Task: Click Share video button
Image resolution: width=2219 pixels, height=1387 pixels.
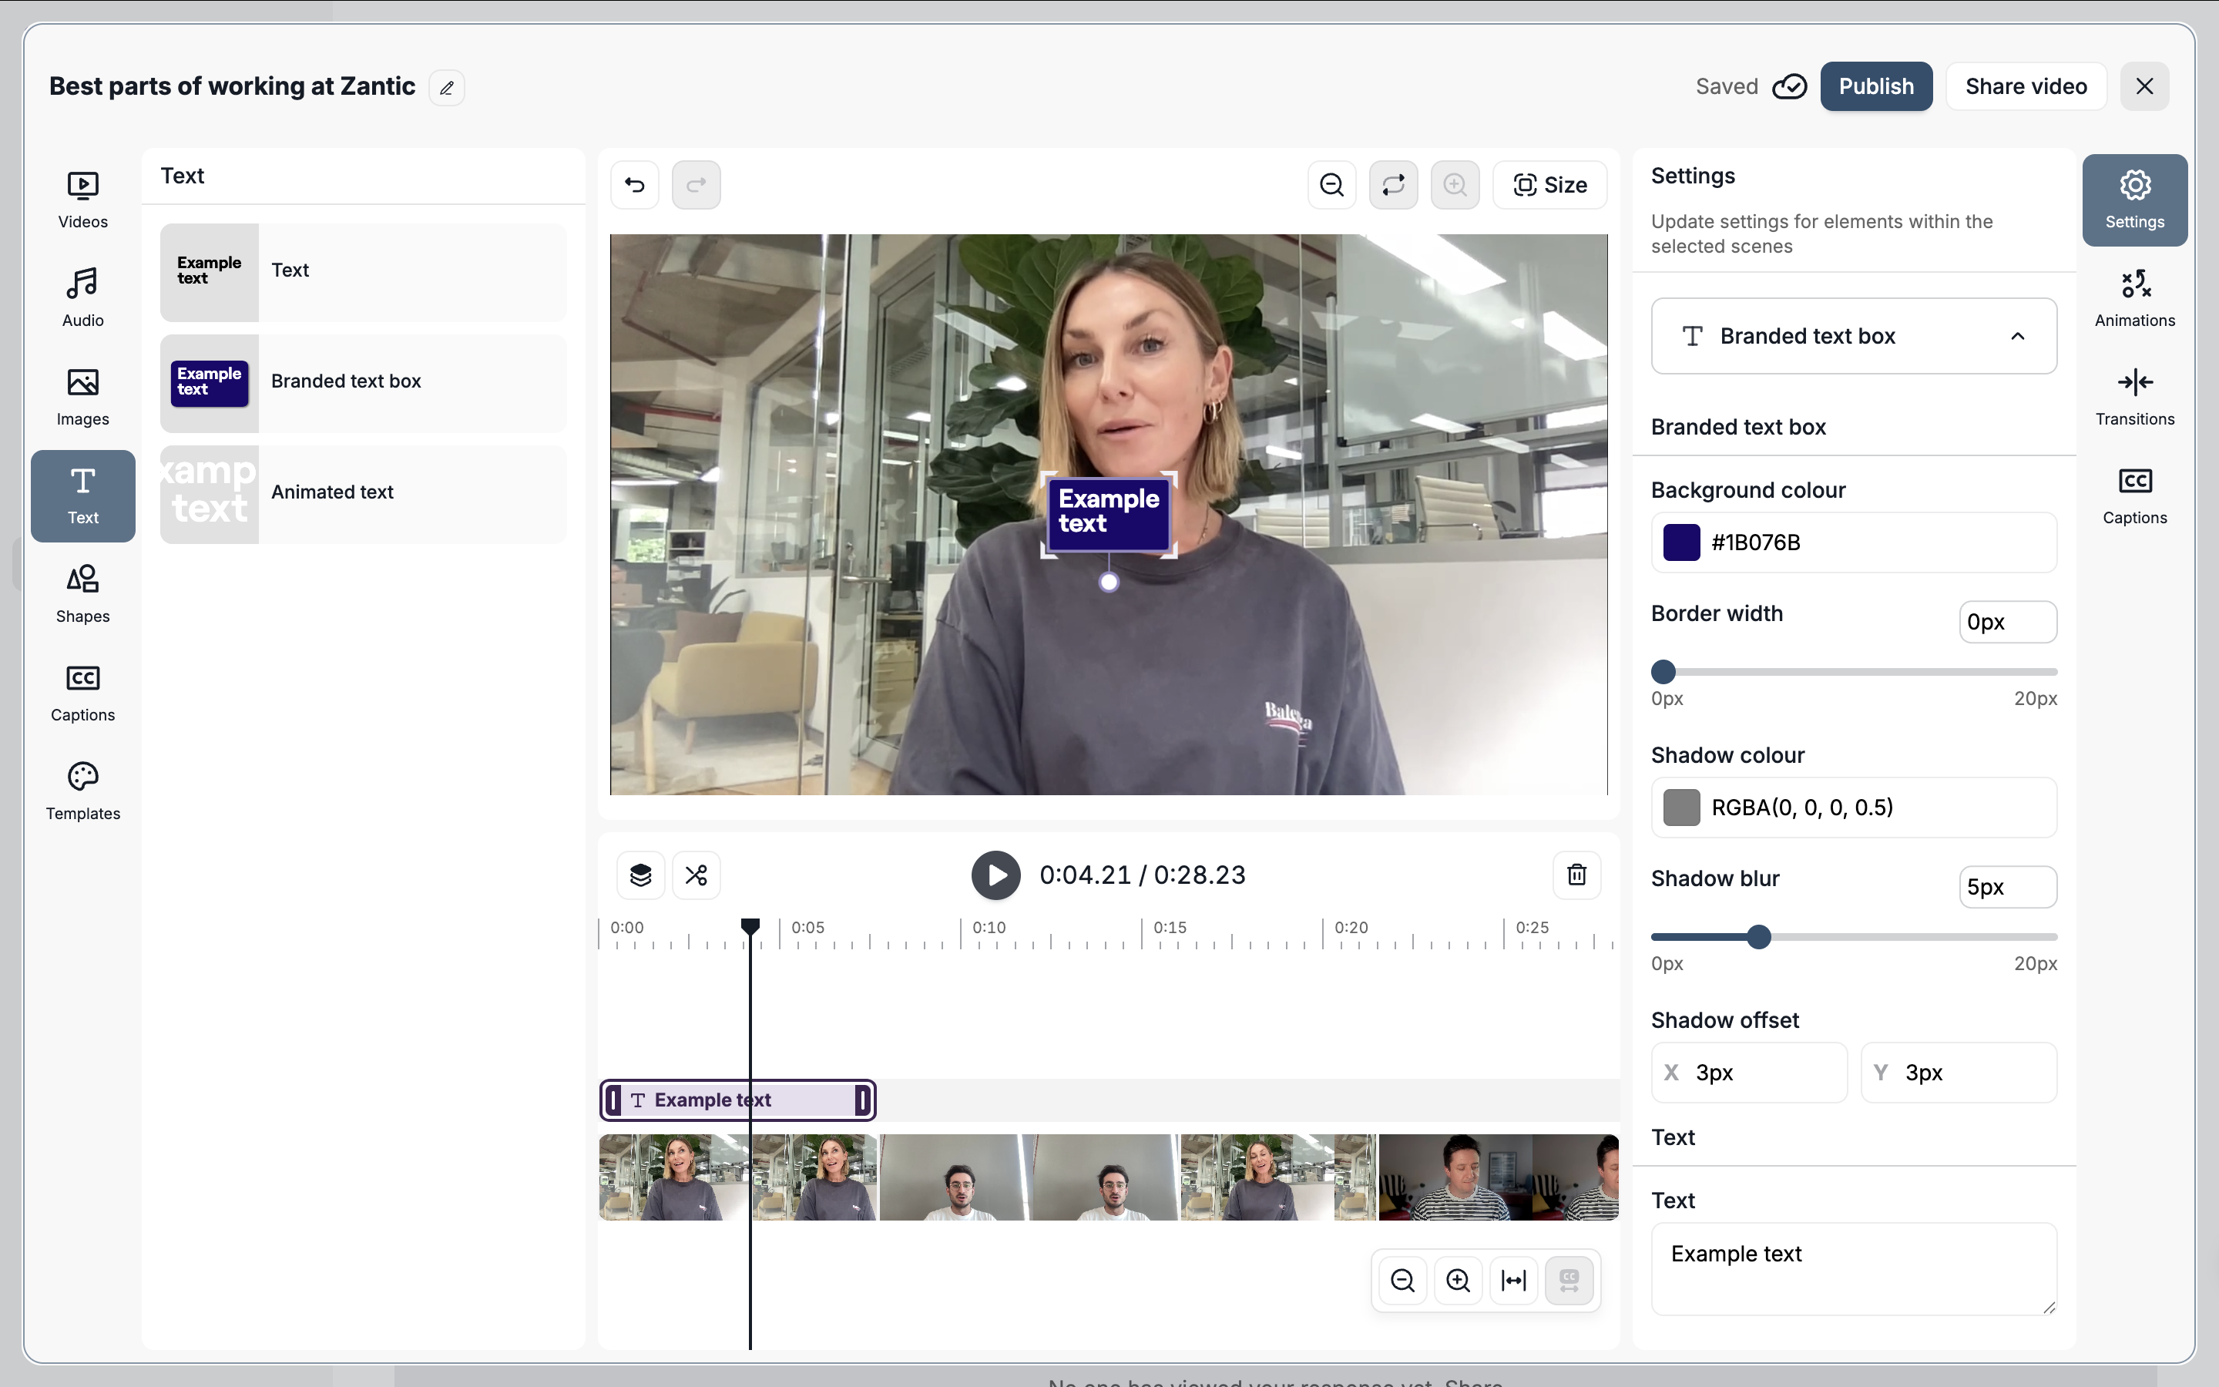Action: coord(2026,86)
